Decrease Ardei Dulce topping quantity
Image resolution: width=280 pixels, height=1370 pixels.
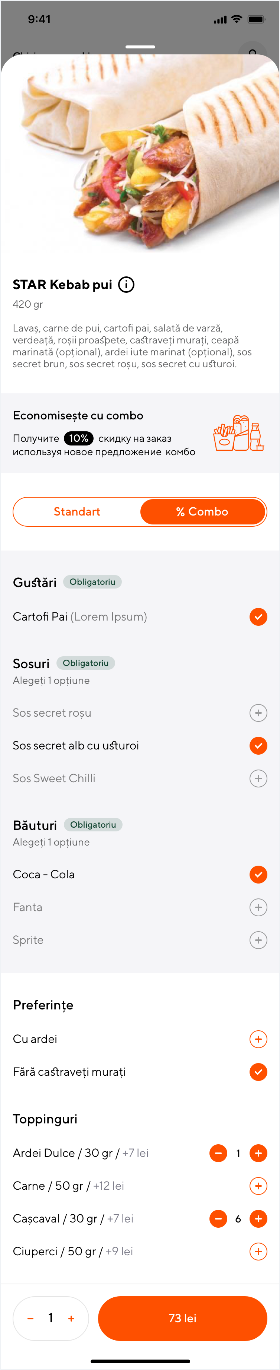click(x=218, y=1153)
